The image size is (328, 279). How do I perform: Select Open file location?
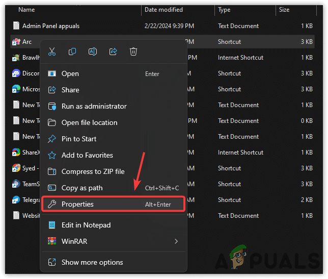(x=89, y=122)
